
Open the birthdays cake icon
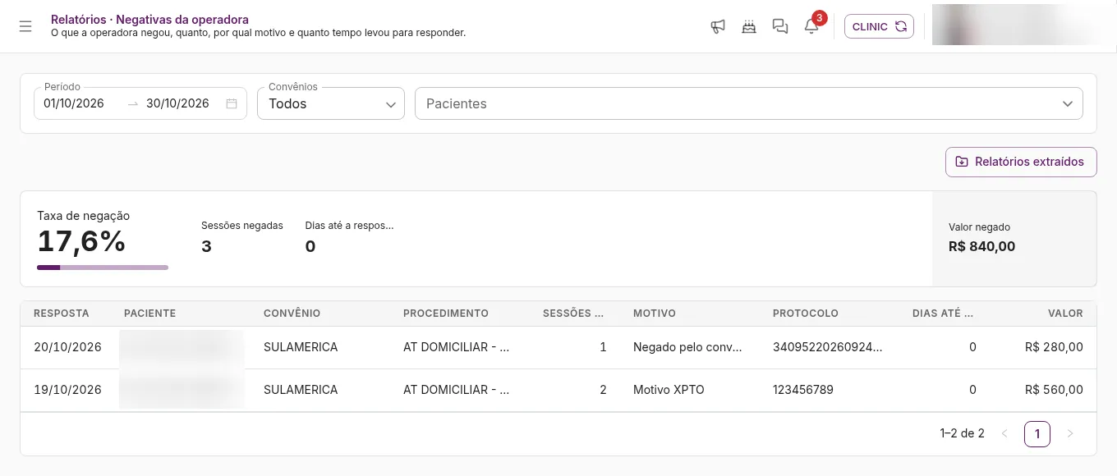[x=749, y=26]
